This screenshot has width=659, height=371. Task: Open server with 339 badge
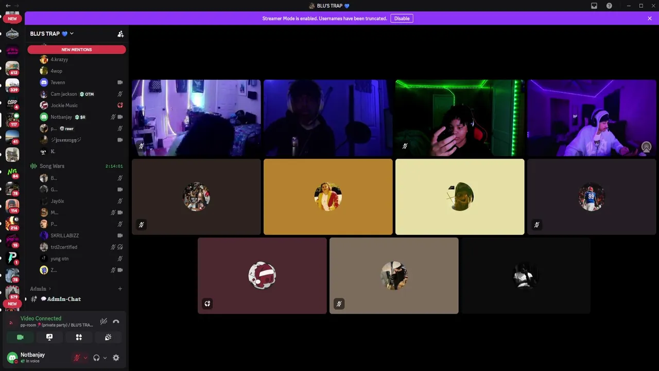pyautogui.click(x=12, y=85)
